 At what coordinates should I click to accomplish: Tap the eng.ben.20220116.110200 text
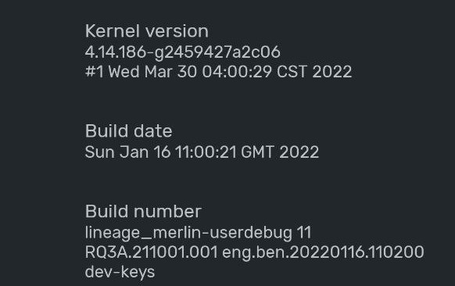coord(323,252)
